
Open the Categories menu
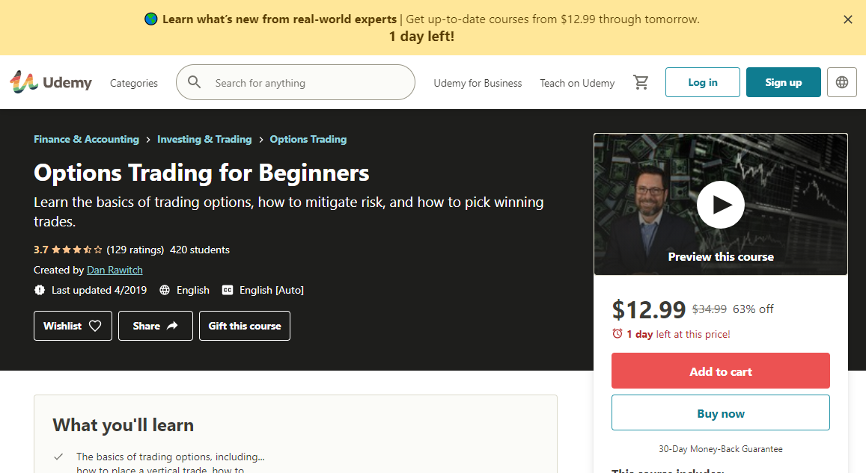(134, 83)
